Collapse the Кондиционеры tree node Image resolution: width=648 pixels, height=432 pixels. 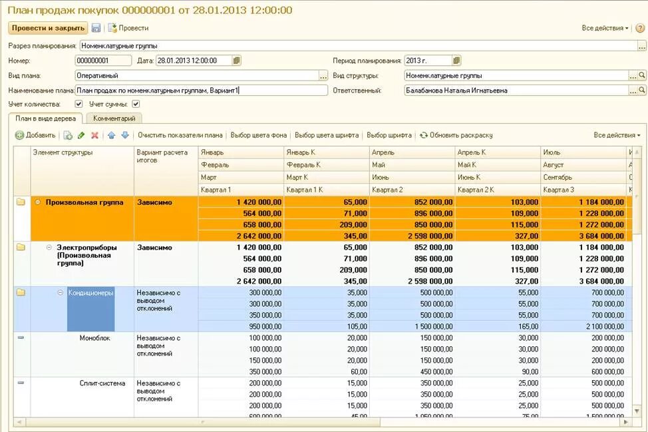tap(61, 292)
